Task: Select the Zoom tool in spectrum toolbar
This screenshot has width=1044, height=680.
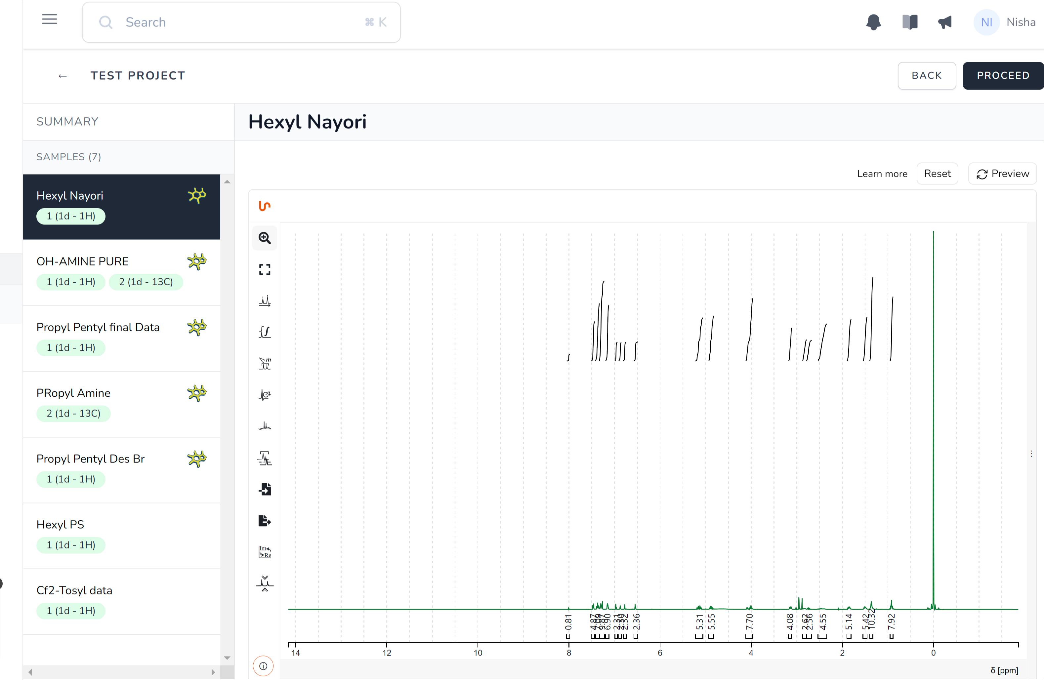Action: [x=265, y=238]
